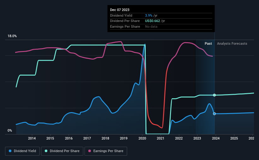Click the pink dot in the Earnings Per Share legend
Image resolution: width=259 pixels, height=160 pixels.
[90, 151]
